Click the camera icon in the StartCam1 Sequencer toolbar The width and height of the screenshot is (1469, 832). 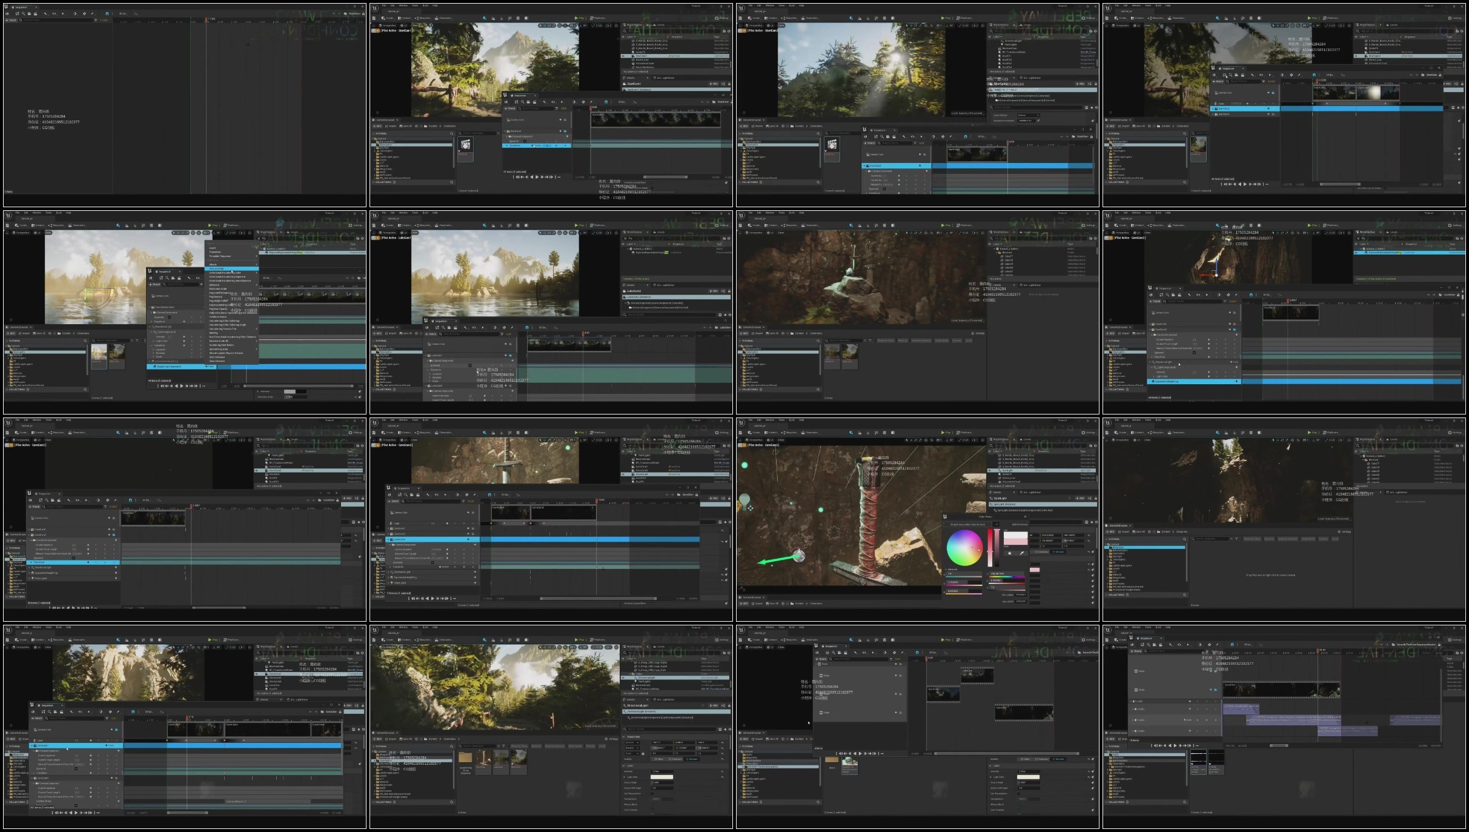click(x=528, y=102)
